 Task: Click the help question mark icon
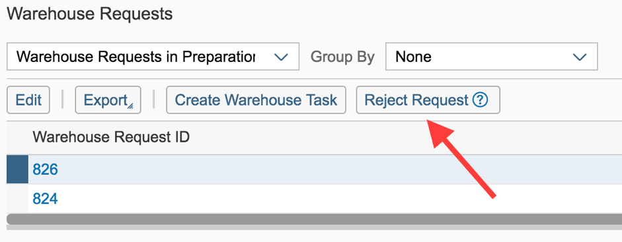click(480, 100)
